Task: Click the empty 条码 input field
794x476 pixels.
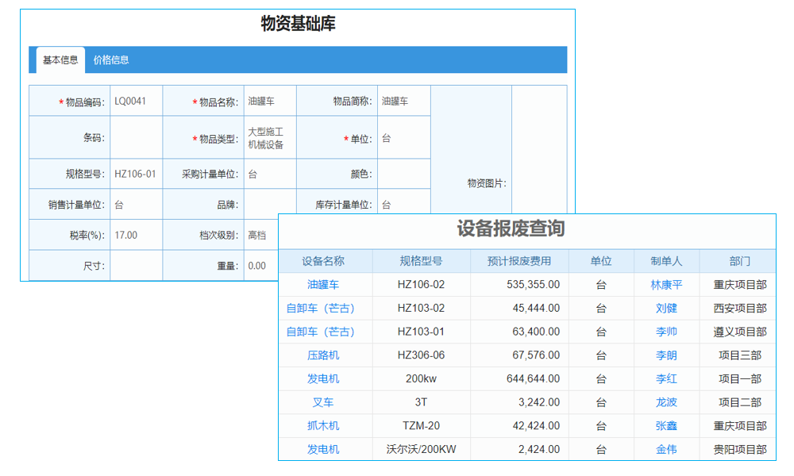Action: (x=136, y=137)
